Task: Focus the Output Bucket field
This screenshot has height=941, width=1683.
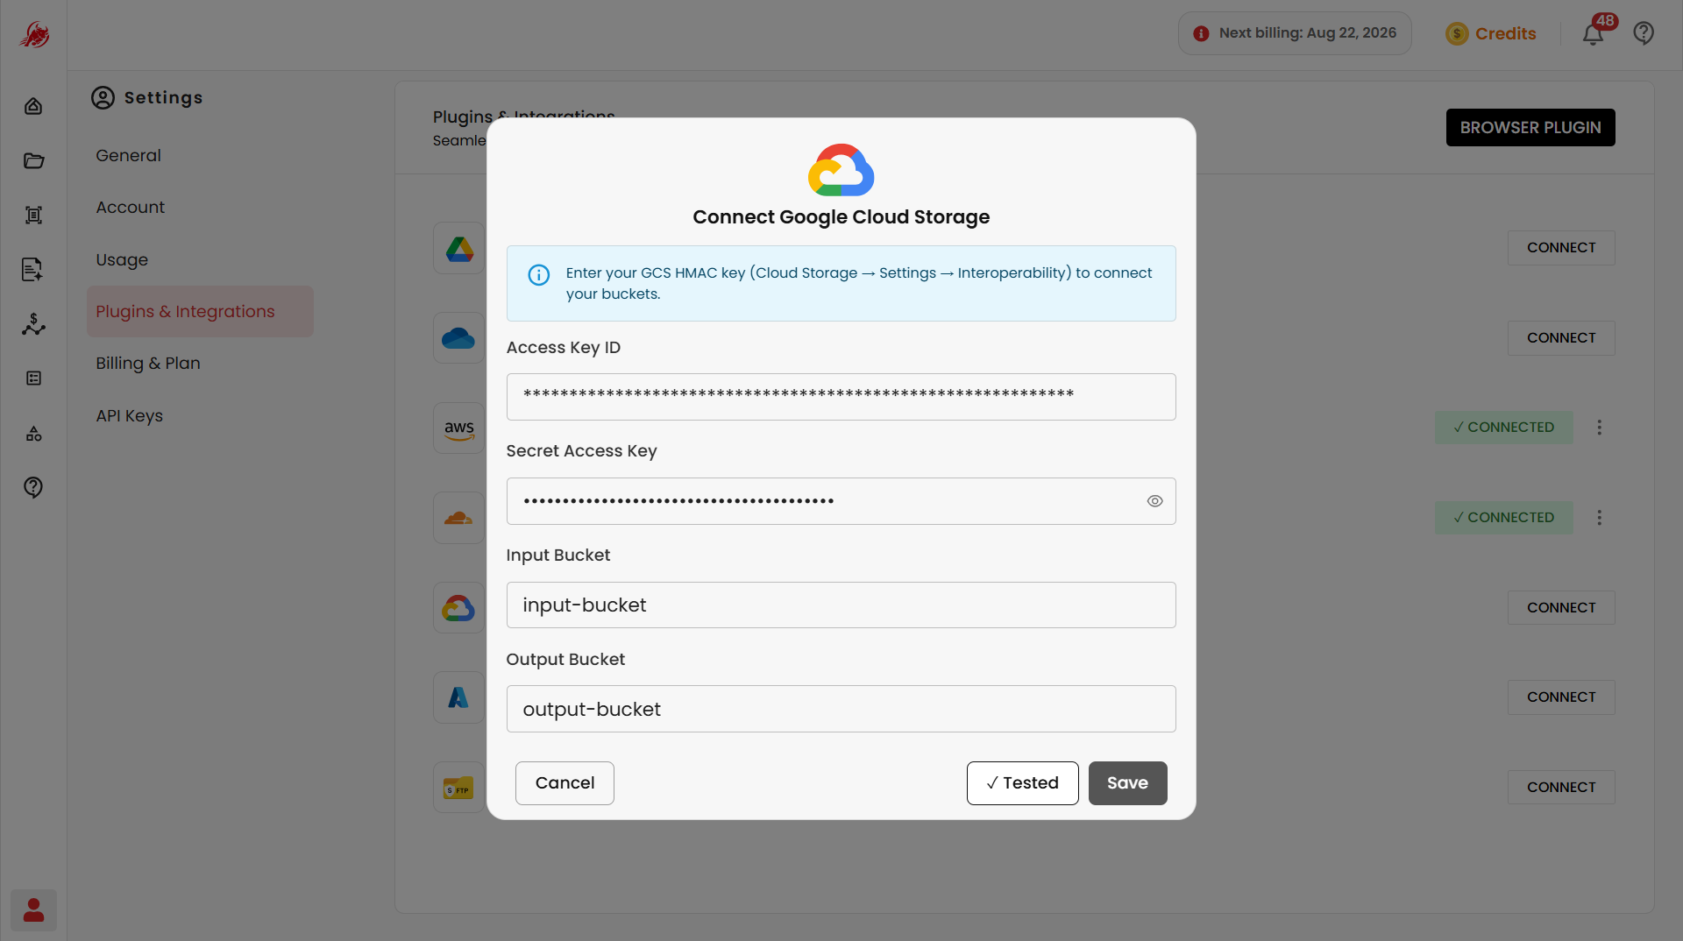Action: click(x=841, y=709)
